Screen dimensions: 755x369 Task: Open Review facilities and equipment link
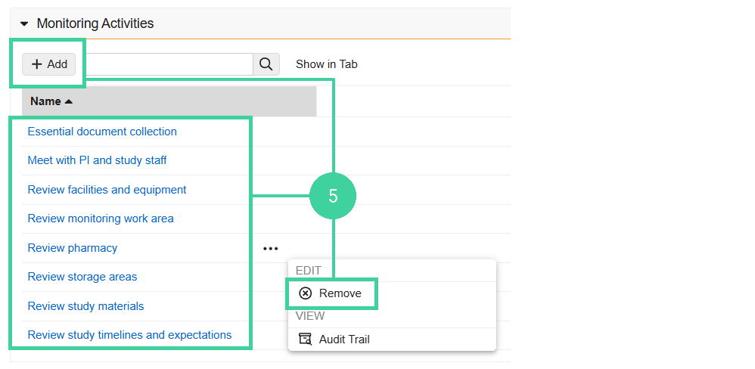tap(107, 190)
